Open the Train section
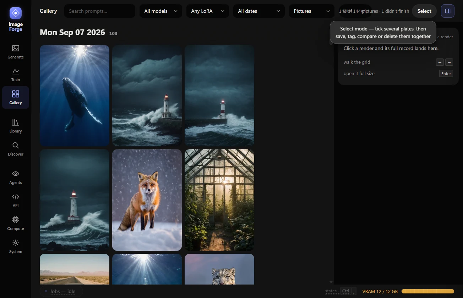The width and height of the screenshot is (463, 298). tap(16, 75)
